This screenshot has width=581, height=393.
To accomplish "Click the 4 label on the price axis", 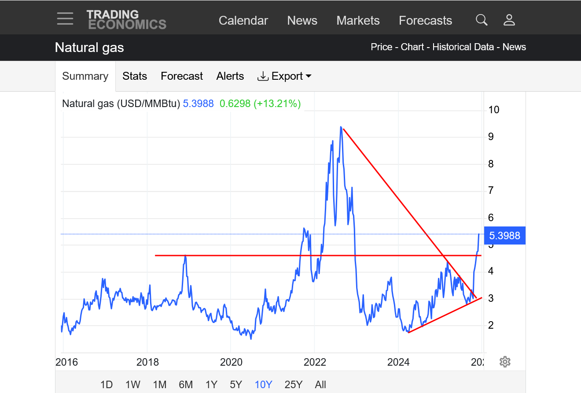I will point(491,271).
